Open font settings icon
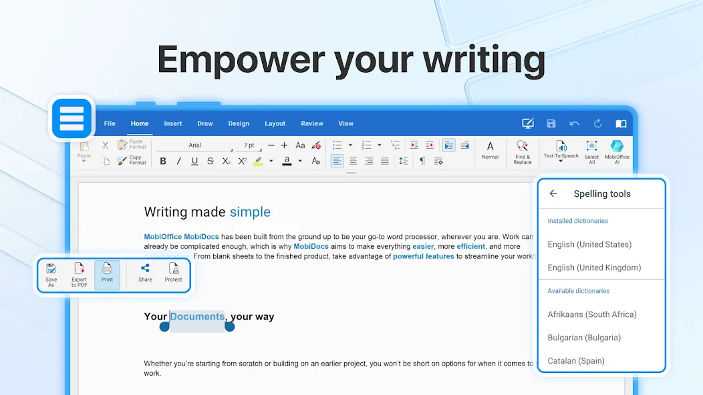 315,161
